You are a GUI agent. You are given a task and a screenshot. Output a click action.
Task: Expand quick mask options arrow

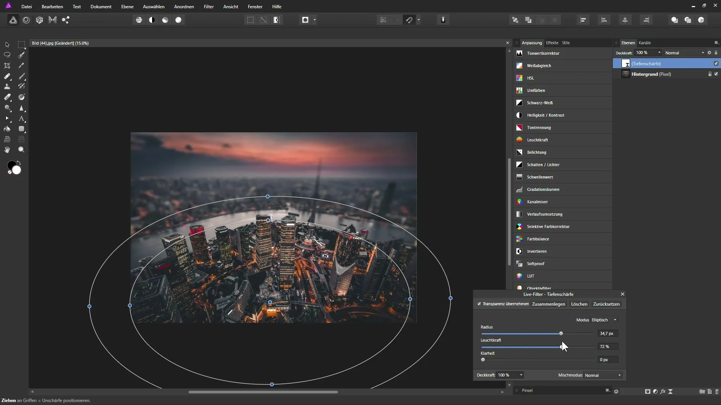click(315, 20)
